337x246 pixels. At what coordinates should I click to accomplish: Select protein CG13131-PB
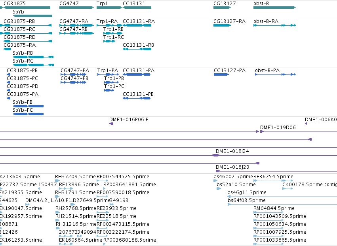(137, 98)
